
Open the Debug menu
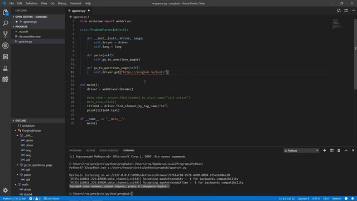[62, 3]
